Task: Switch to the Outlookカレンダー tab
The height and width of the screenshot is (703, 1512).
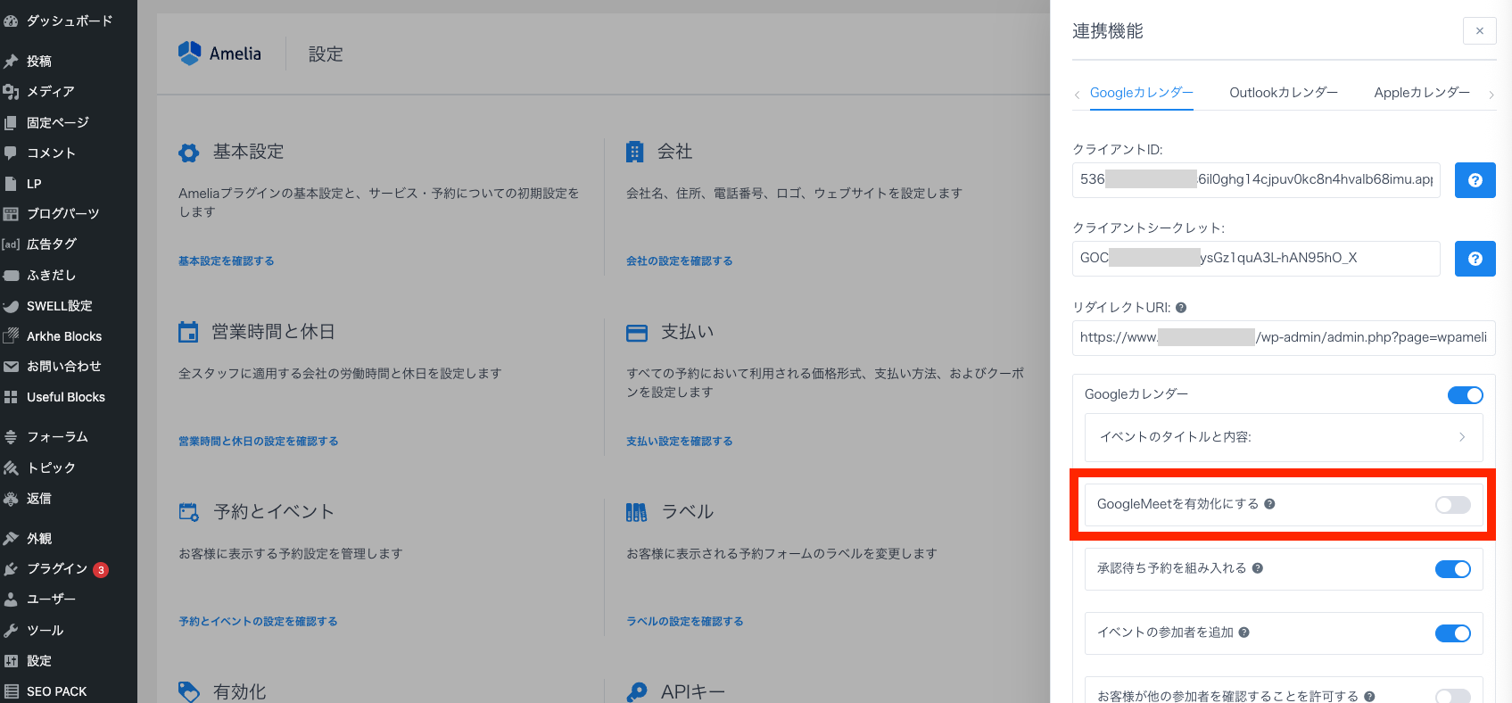Action: tap(1283, 93)
